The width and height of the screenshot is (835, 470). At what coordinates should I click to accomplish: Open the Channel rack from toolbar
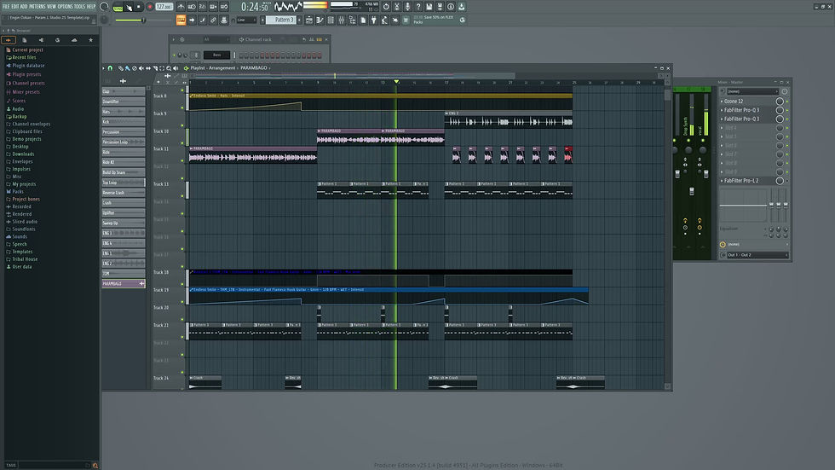[x=331, y=20]
